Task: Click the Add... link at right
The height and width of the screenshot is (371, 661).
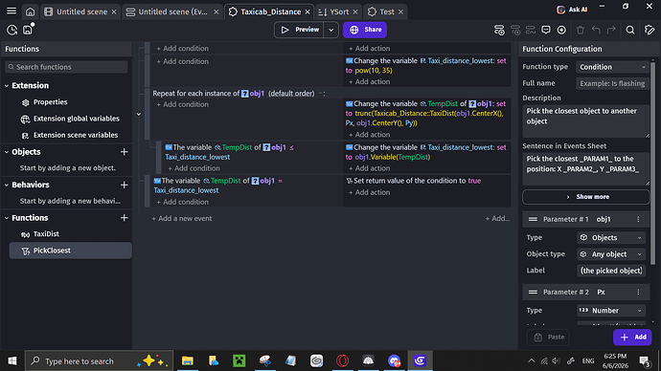Action: tap(497, 218)
